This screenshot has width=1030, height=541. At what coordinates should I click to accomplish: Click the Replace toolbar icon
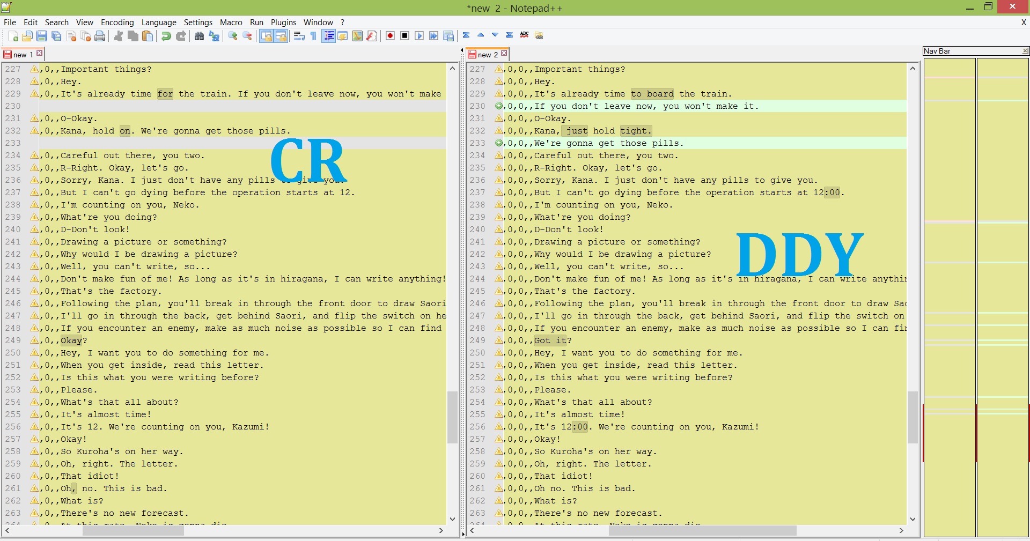214,36
